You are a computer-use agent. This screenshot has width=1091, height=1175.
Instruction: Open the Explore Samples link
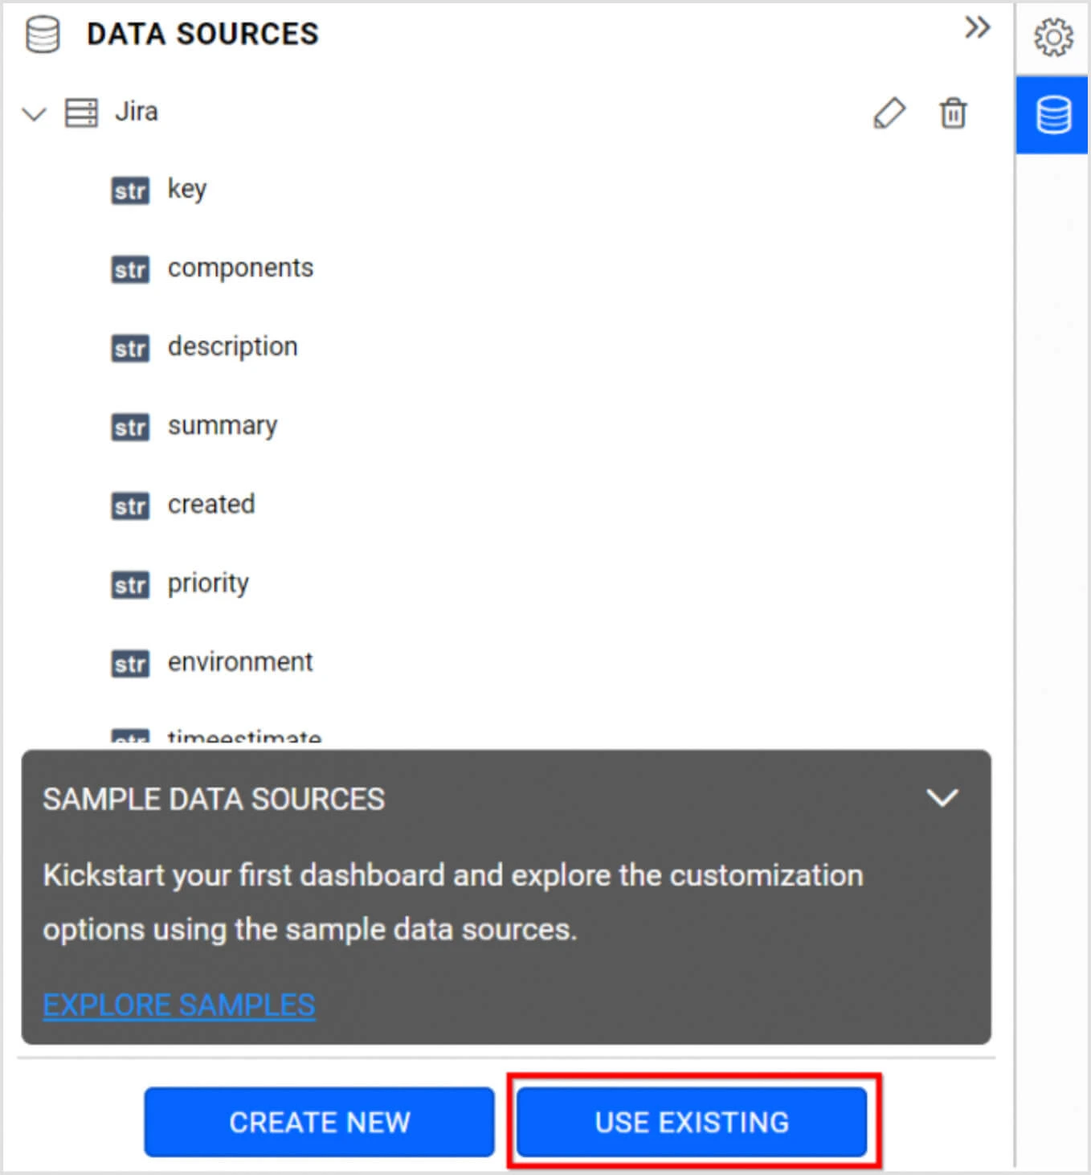(178, 1005)
